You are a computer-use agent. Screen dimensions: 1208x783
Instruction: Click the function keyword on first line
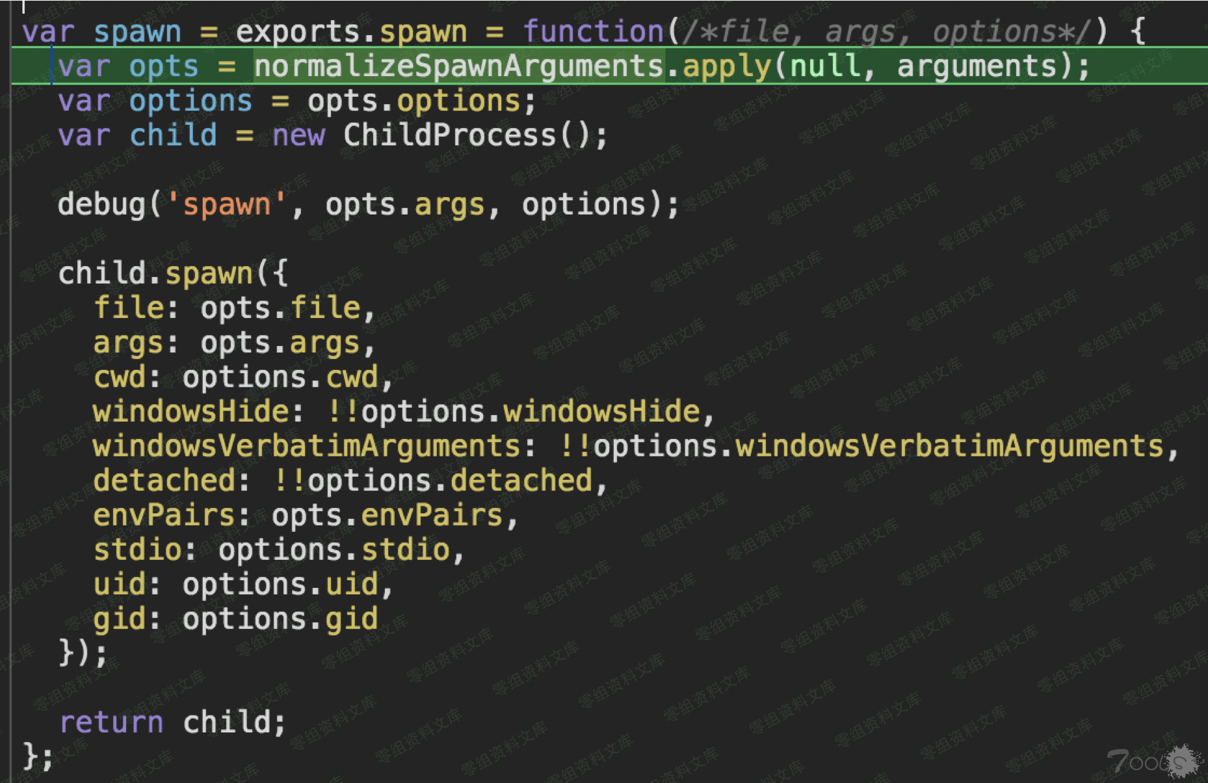(592, 31)
